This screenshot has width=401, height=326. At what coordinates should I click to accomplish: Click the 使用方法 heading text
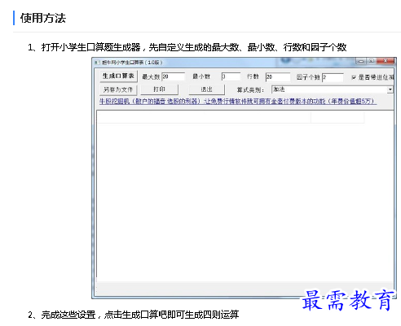tap(43, 18)
